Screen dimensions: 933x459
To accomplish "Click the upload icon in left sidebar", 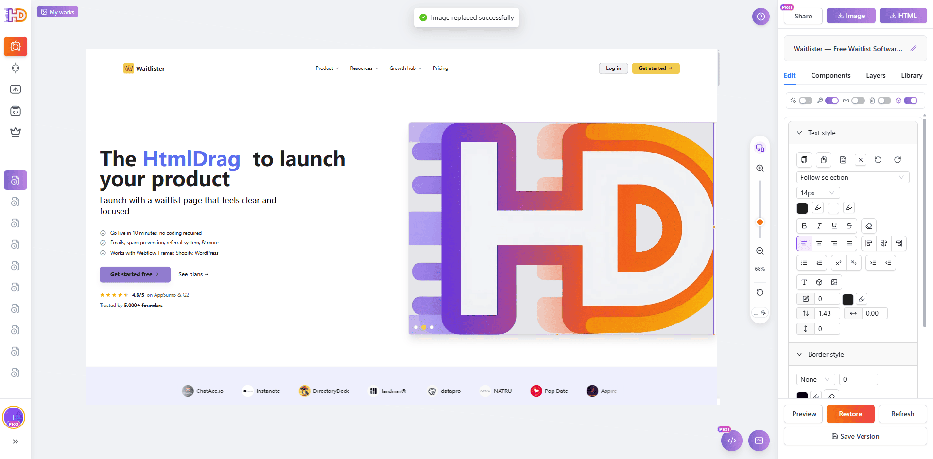I will (16, 89).
